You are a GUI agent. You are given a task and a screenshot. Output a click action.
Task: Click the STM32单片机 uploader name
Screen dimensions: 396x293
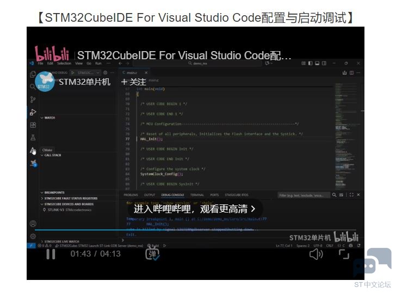pos(85,82)
